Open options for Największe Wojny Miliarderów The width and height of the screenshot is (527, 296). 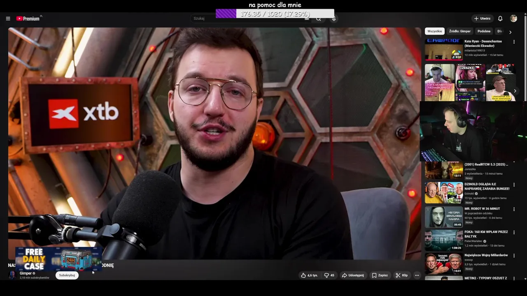(514, 255)
